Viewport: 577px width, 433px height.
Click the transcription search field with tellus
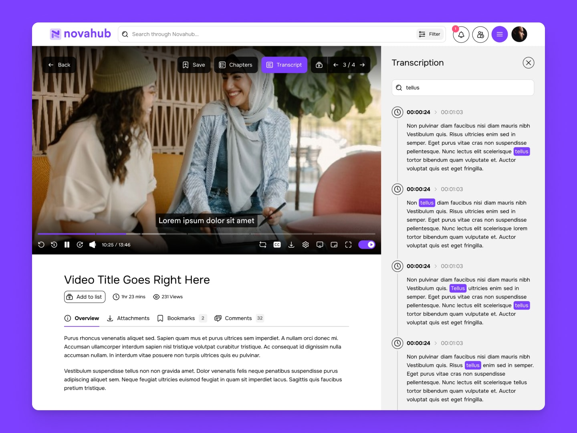[463, 87]
